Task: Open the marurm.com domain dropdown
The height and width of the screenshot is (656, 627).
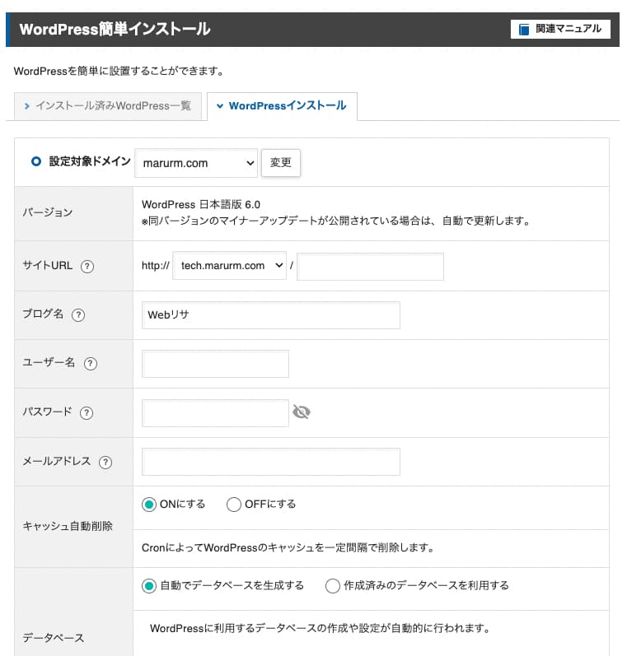Action: [196, 163]
